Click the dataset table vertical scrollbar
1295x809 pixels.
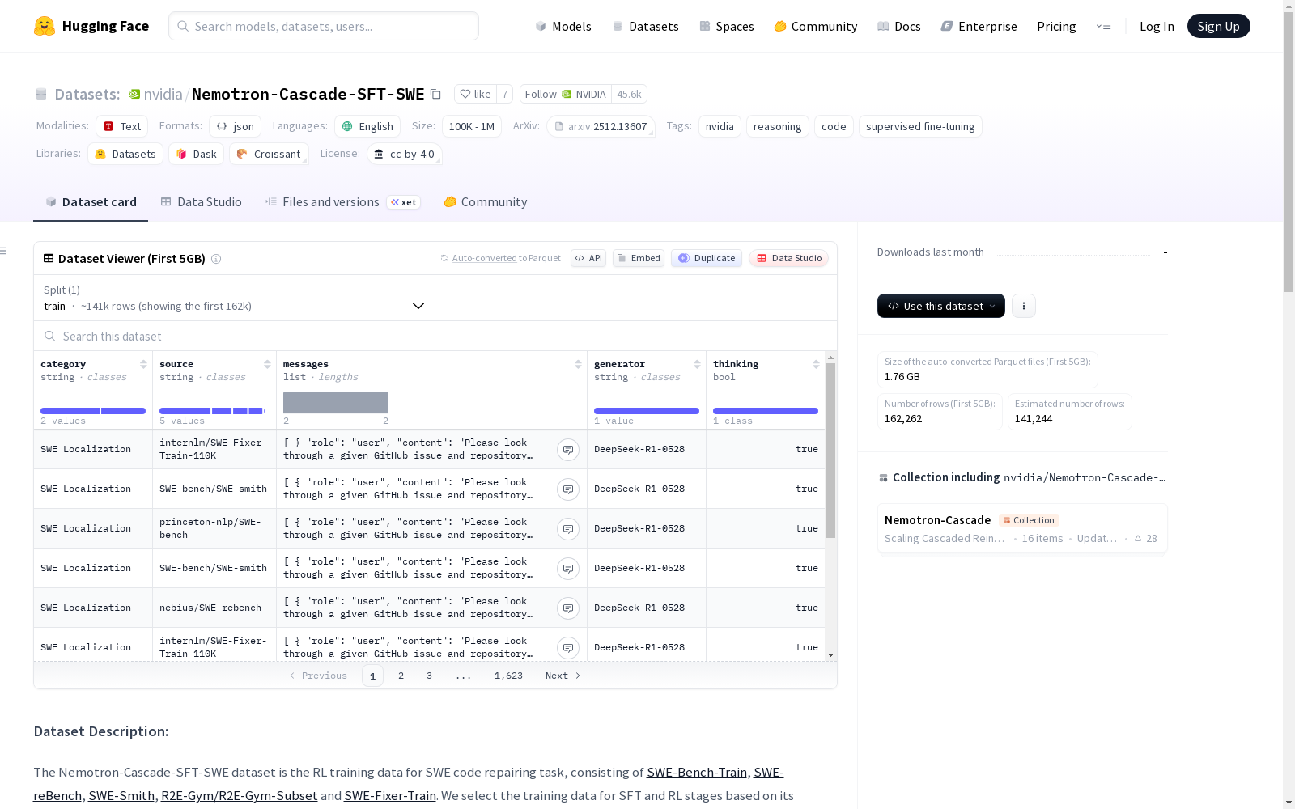click(x=830, y=450)
